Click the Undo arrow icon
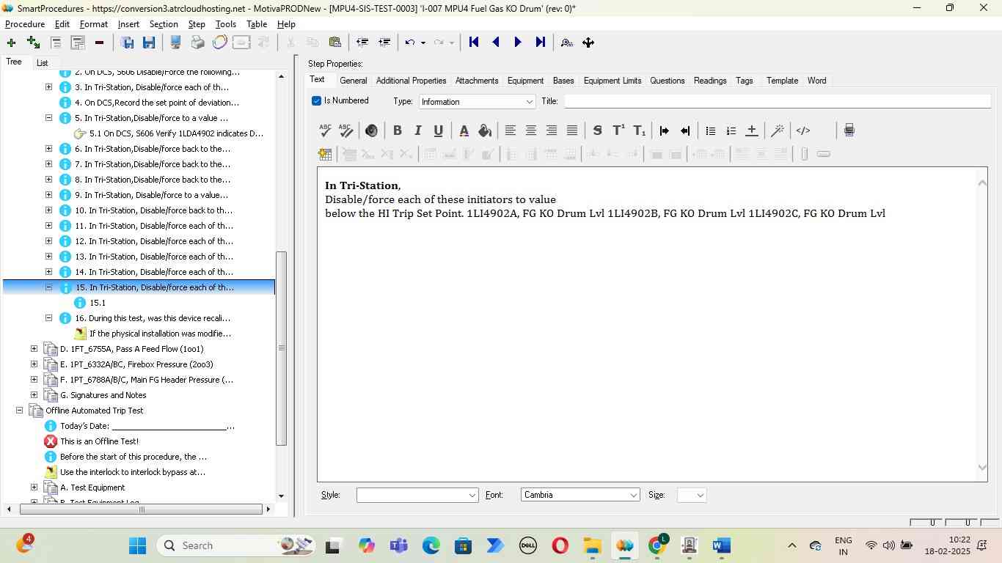1002x563 pixels. (x=410, y=43)
